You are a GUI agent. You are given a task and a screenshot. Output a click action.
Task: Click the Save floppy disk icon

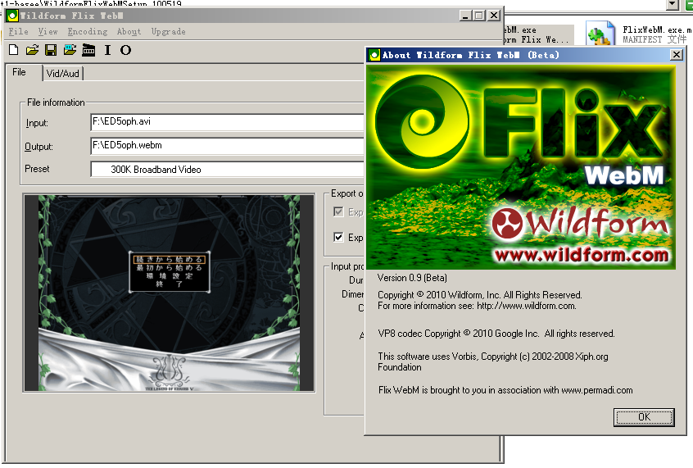tap(51, 51)
